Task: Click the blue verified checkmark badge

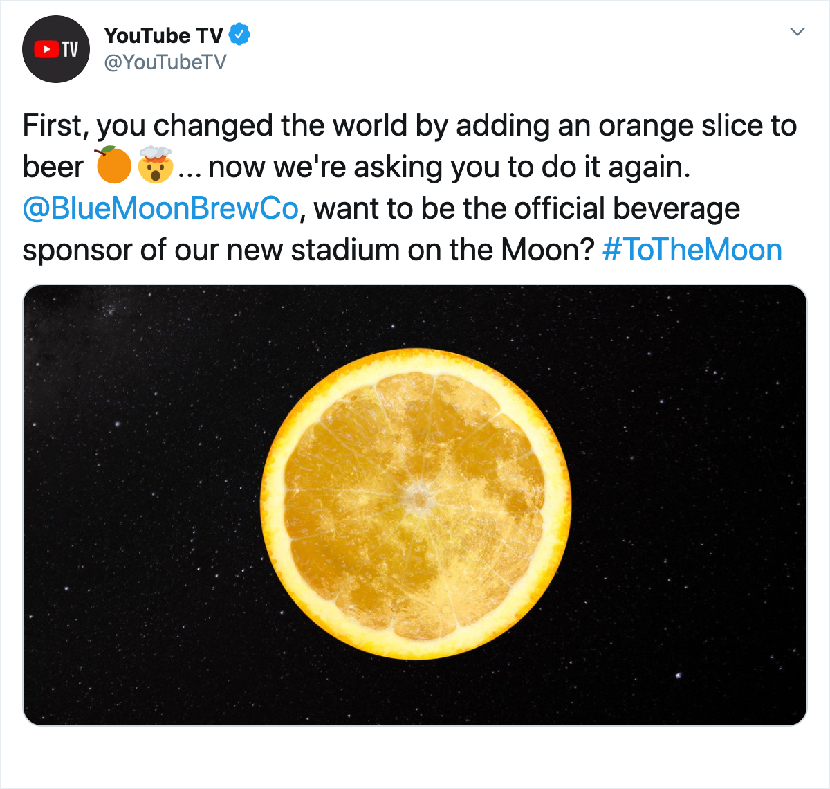Action: (239, 35)
